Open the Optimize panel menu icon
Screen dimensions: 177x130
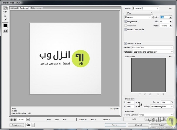point(171,9)
